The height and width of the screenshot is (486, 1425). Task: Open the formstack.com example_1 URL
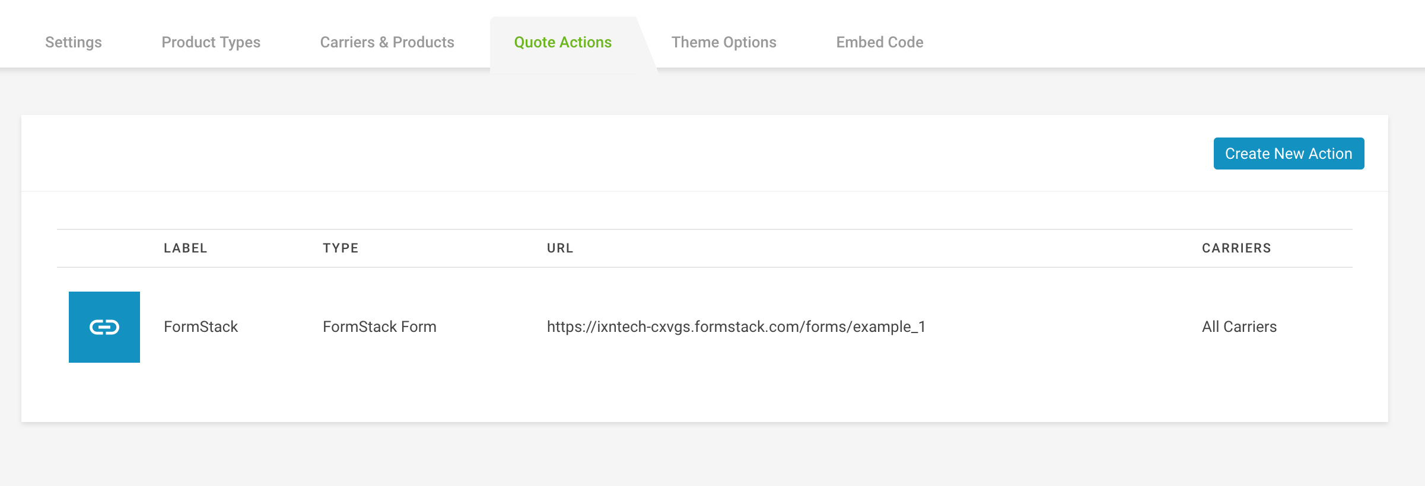click(x=736, y=327)
